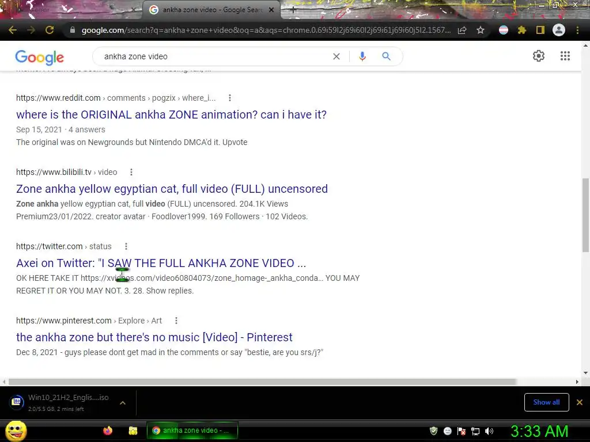The height and width of the screenshot is (442, 590).
Task: Click the scroll right arrow
Action: pyautogui.click(x=577, y=382)
